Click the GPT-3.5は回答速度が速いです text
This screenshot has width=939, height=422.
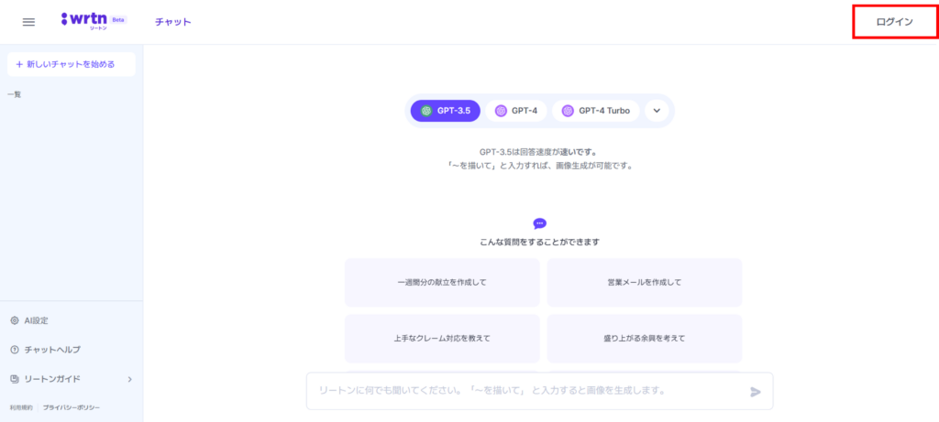click(539, 152)
